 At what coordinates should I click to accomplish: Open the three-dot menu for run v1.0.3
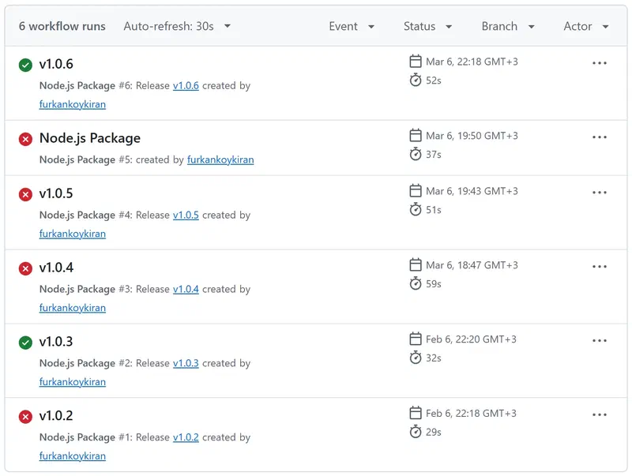point(600,341)
